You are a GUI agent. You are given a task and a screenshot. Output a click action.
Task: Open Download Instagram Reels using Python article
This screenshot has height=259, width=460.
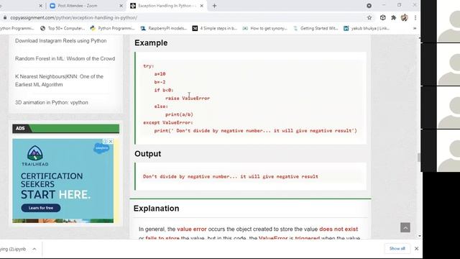(x=60, y=41)
